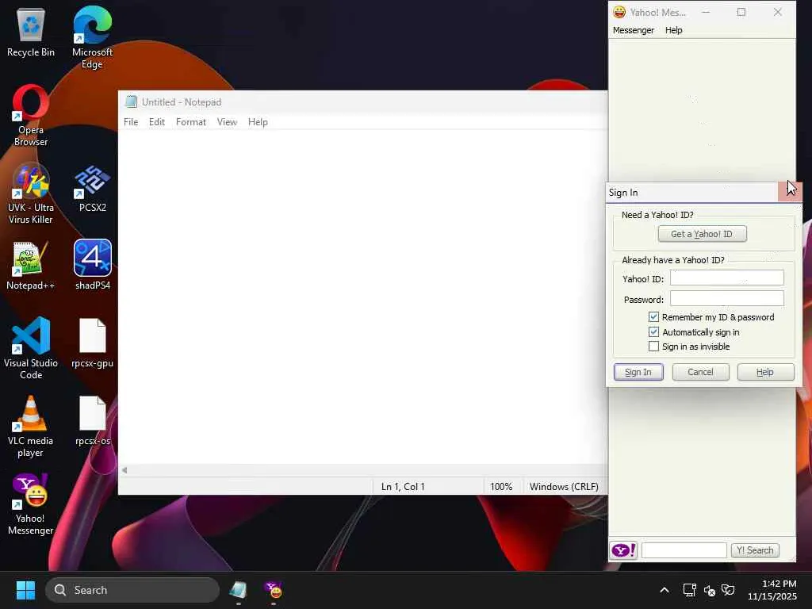Click '100%' zoom in Notepad status bar
The height and width of the screenshot is (609, 812).
point(501,487)
